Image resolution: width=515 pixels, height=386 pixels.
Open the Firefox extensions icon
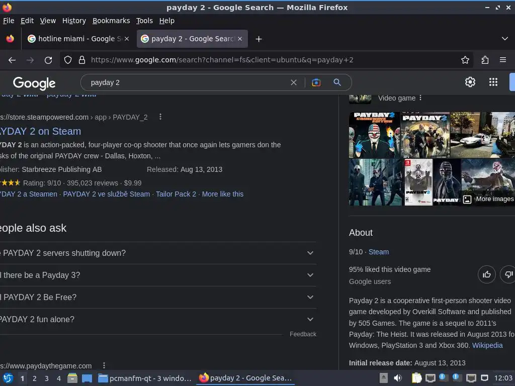[x=485, y=60]
